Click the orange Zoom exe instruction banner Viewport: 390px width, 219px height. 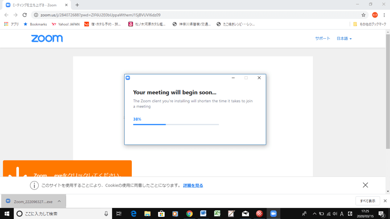[x=67, y=168]
